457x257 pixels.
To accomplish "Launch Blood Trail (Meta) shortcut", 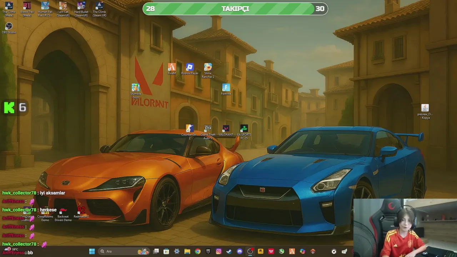I will click(27, 9).
